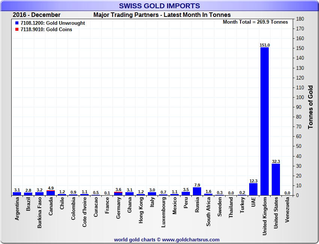Click the 32.3 value label
The height and width of the screenshot is (244, 319).
276,161
